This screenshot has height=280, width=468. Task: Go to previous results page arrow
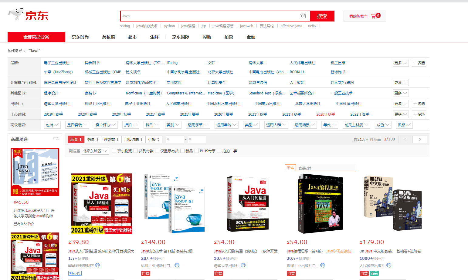pos(405,139)
